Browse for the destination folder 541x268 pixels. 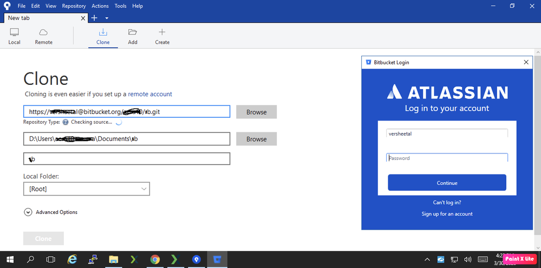[x=256, y=139]
